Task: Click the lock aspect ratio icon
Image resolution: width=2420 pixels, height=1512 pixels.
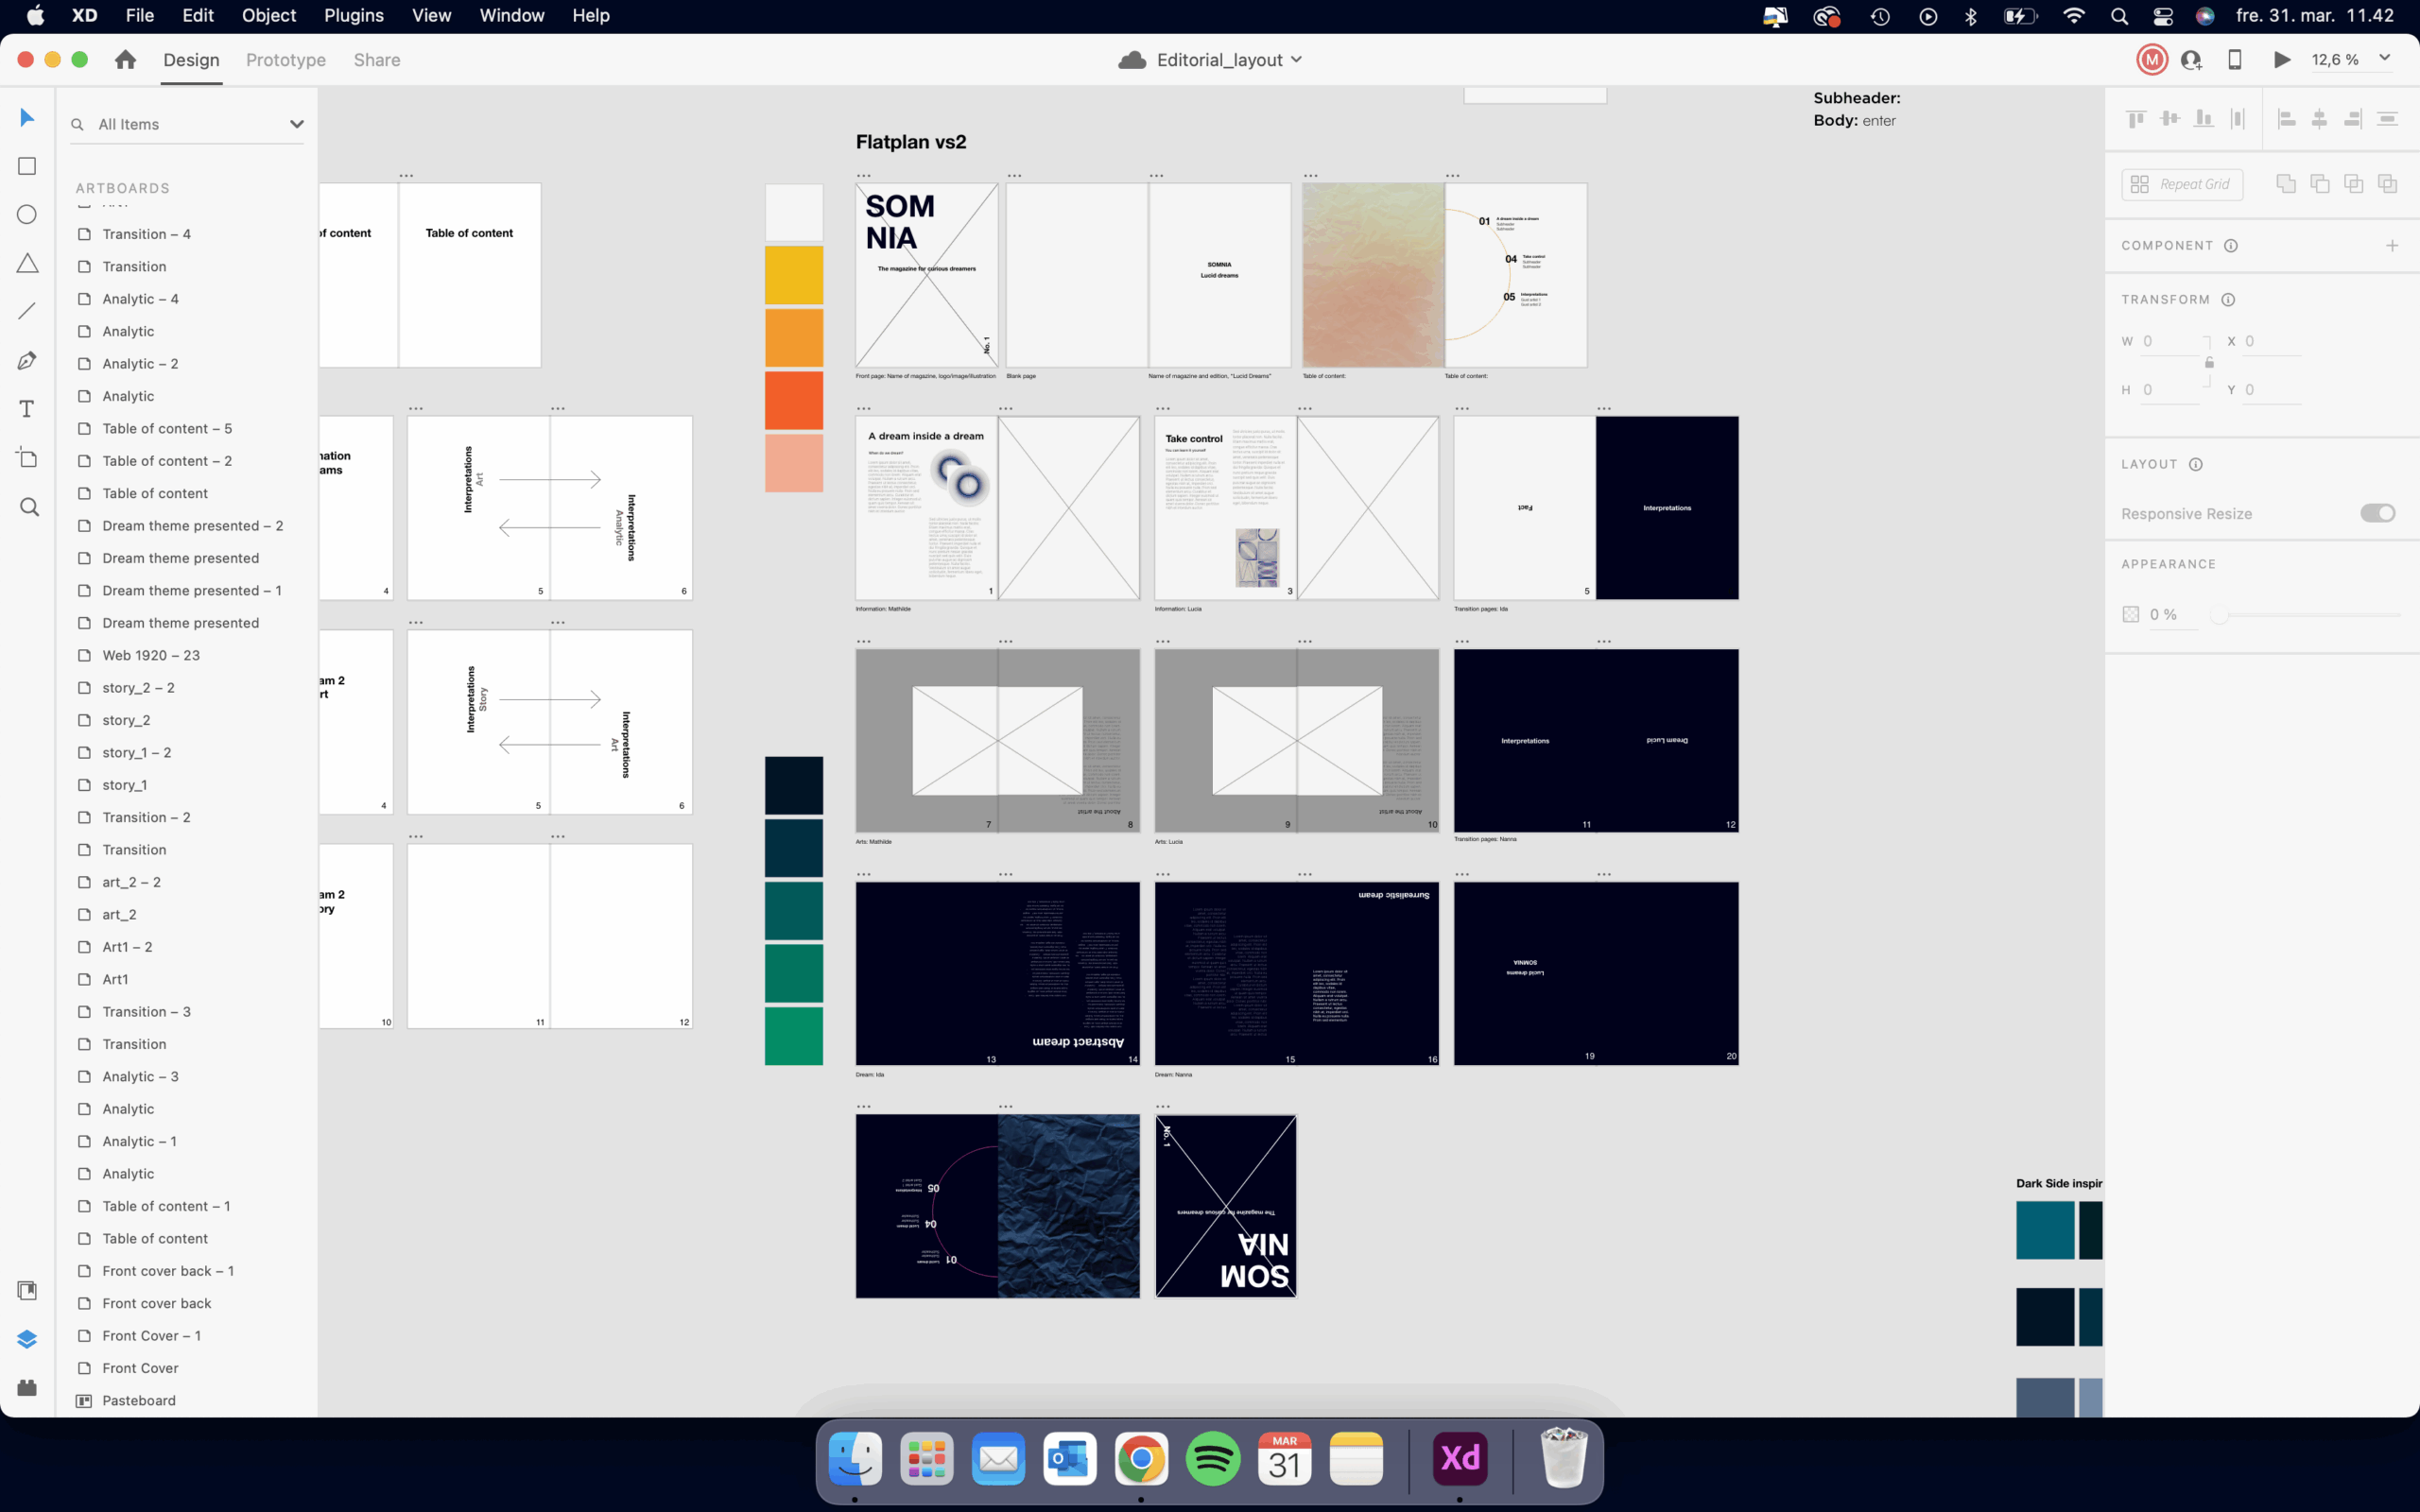Action: click(x=2209, y=363)
